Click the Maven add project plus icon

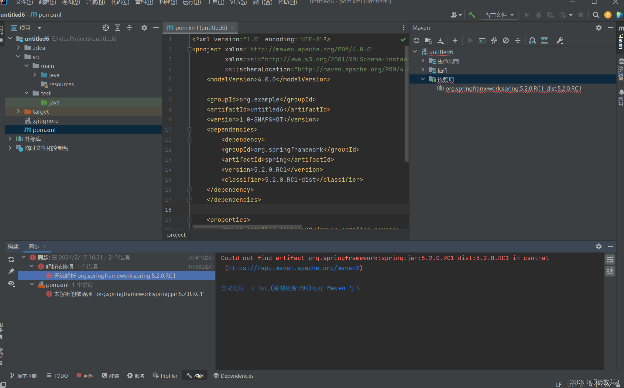tap(455, 40)
